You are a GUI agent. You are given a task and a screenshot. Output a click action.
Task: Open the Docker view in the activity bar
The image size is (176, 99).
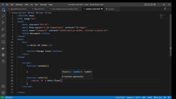[x=3, y=48]
